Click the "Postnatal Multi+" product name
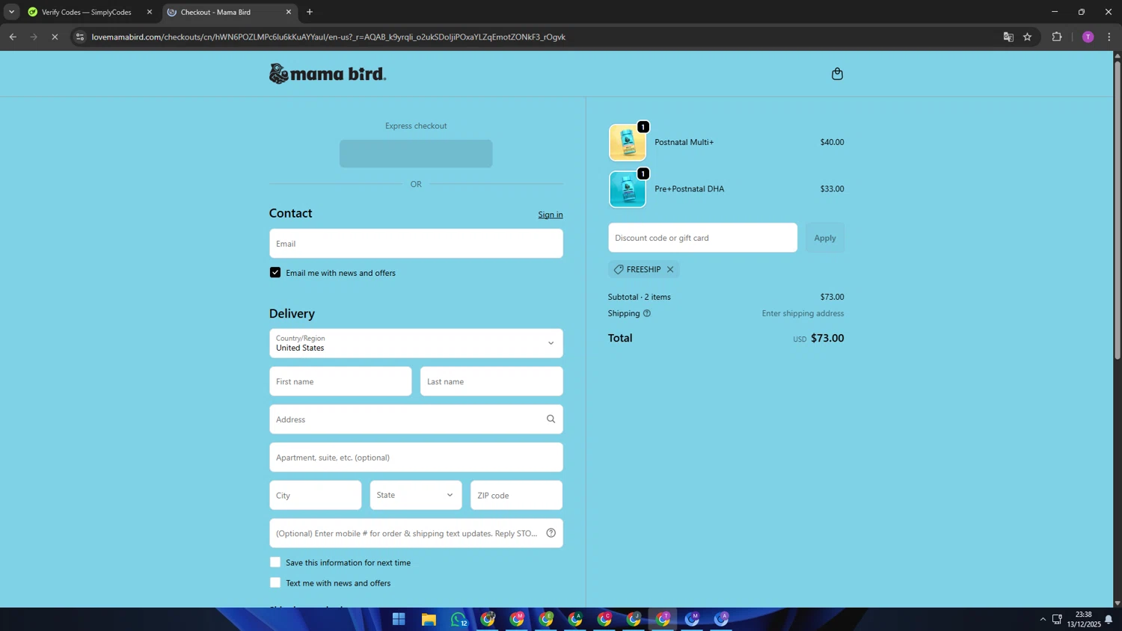1122x631 pixels. (x=684, y=142)
